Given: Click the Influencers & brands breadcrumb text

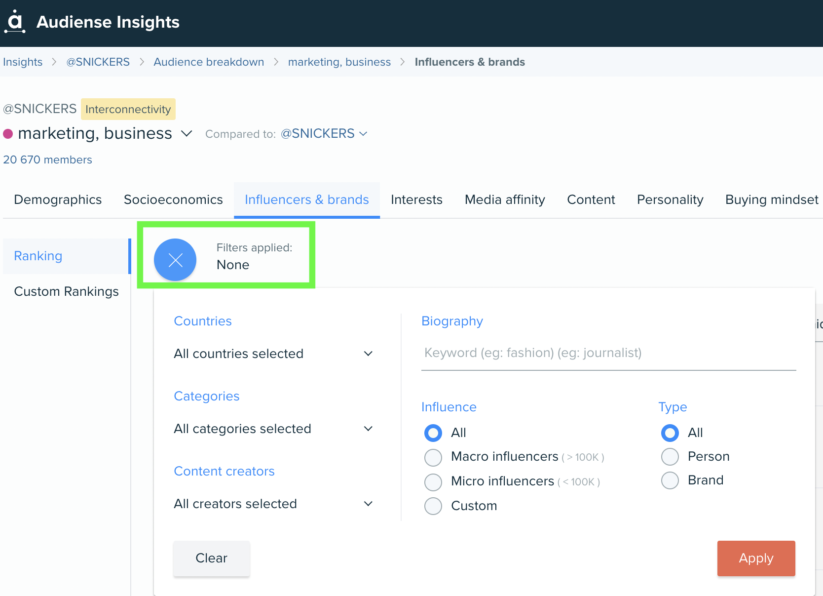Looking at the screenshot, I should (x=470, y=62).
